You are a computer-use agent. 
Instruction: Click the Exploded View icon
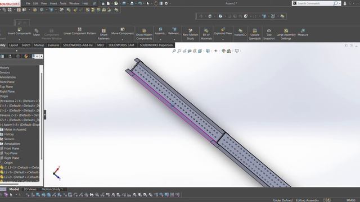click(x=223, y=29)
